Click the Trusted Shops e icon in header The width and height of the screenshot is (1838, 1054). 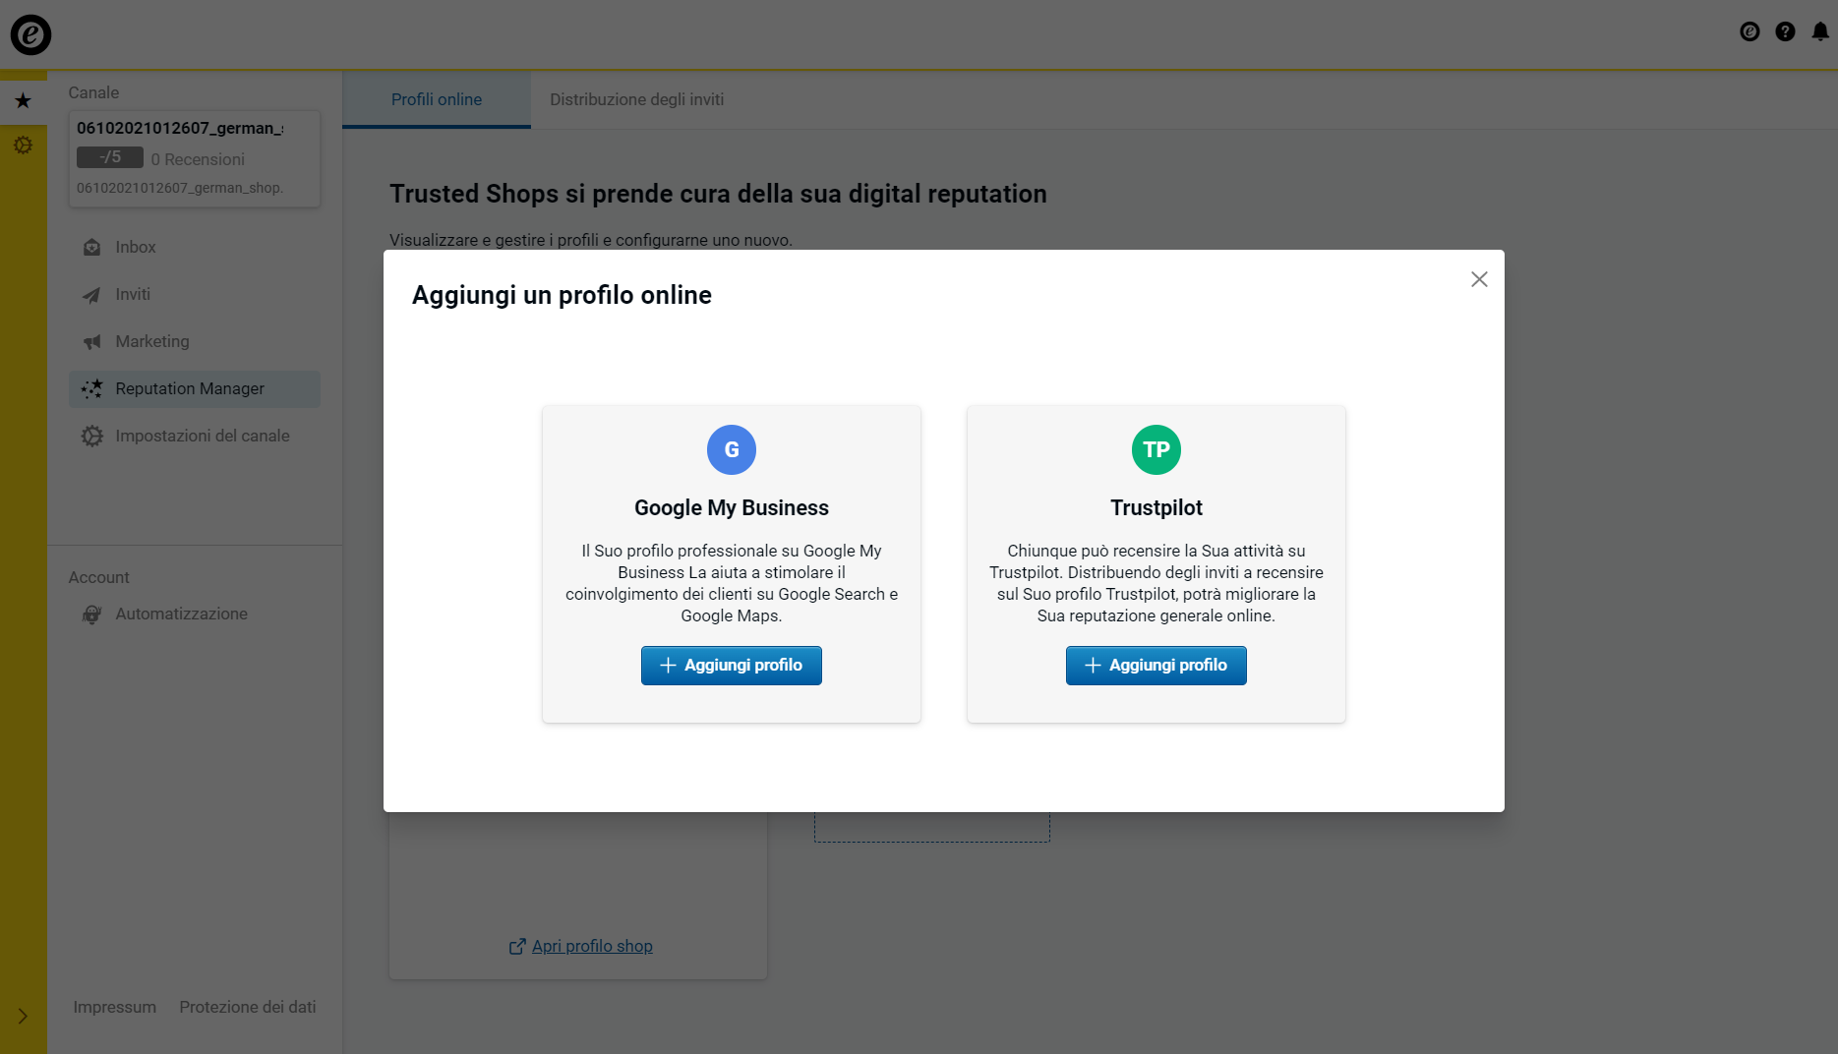tap(1749, 31)
